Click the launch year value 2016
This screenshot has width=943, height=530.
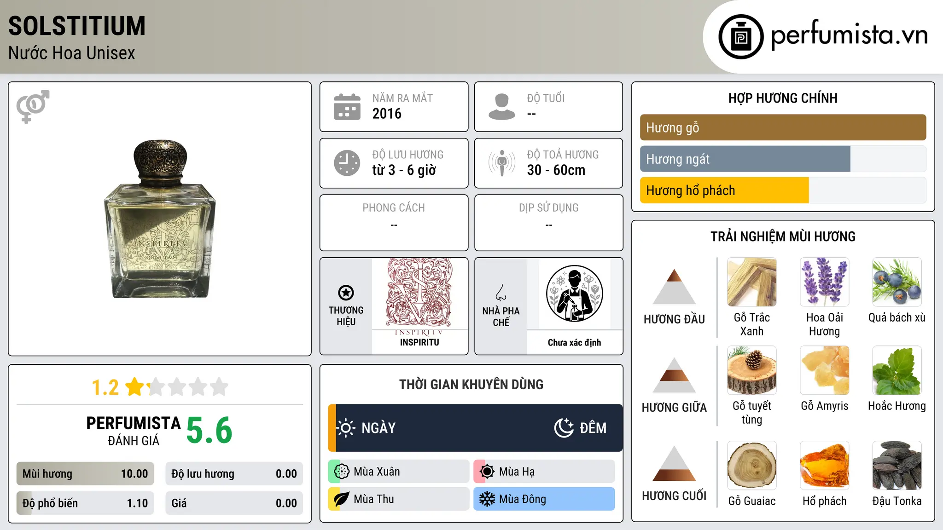coord(387,114)
